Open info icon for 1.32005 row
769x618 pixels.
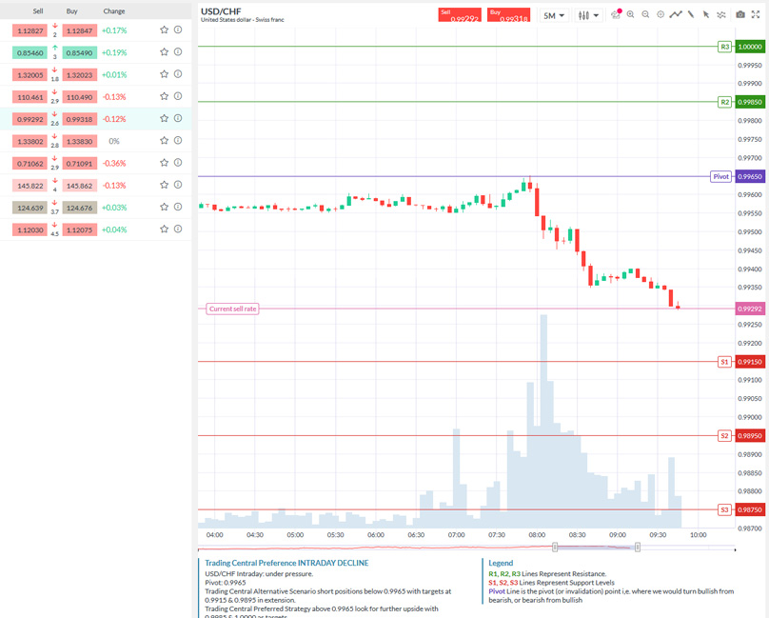[178, 74]
